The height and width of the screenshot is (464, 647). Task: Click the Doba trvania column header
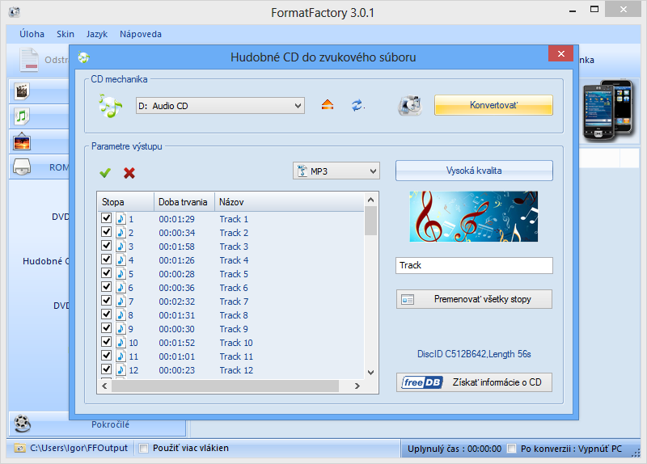[184, 202]
